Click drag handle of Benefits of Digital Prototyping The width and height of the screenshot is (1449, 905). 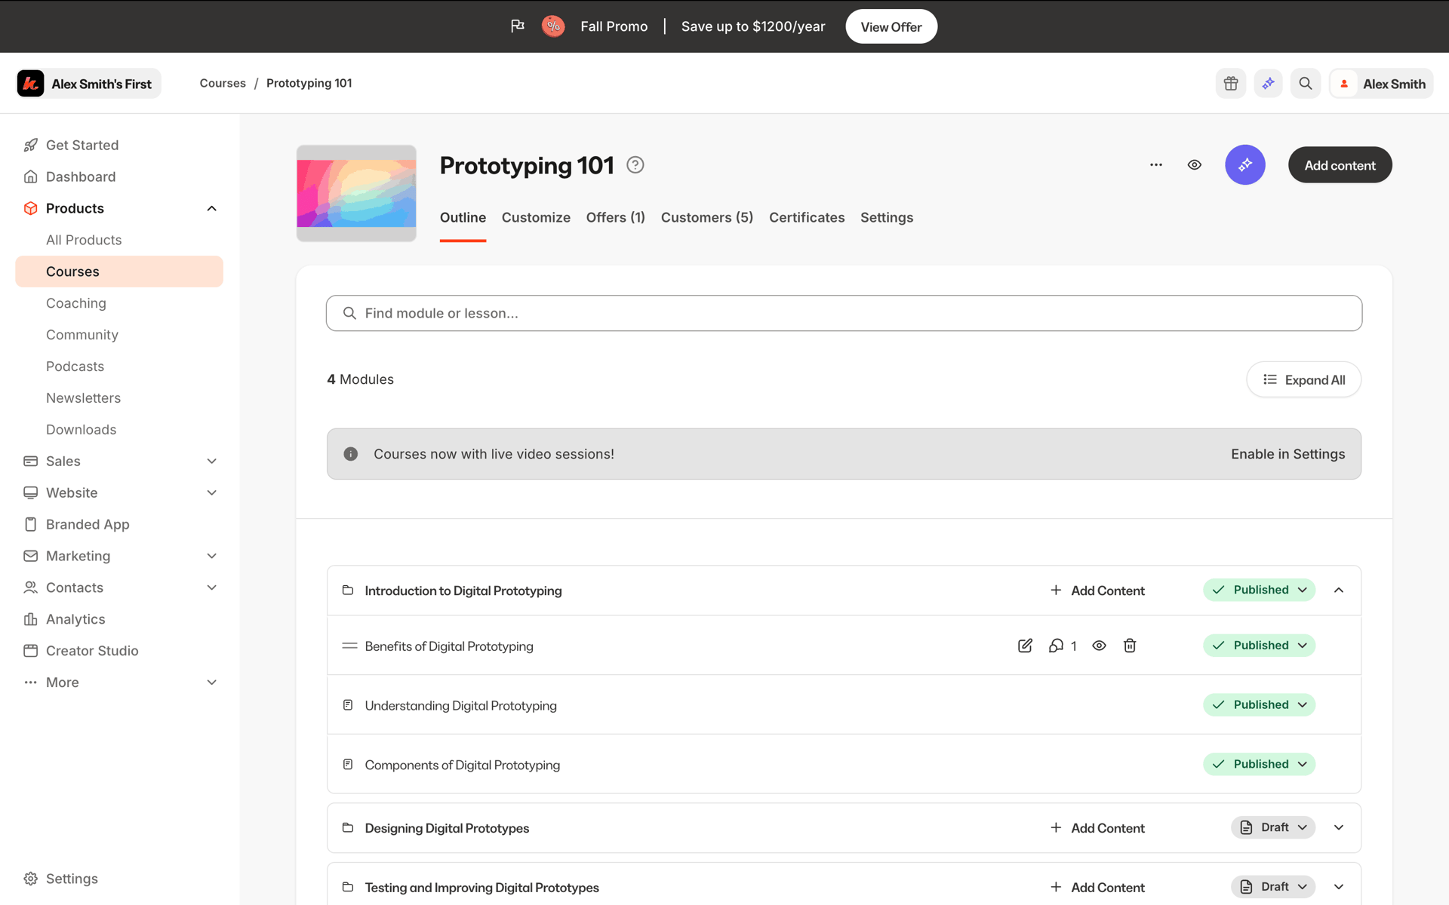click(x=349, y=646)
